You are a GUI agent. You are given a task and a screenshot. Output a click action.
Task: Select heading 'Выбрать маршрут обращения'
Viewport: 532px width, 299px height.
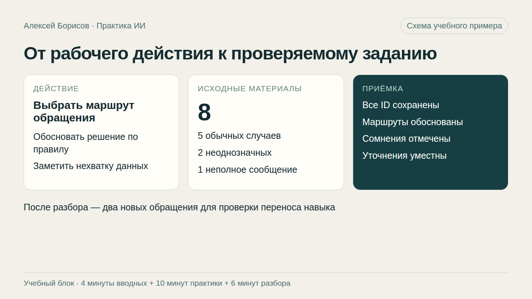coord(84,111)
